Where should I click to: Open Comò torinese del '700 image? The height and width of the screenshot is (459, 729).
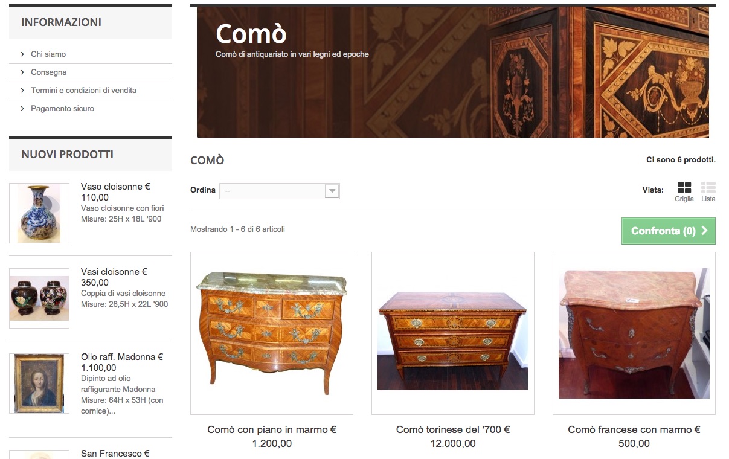click(x=453, y=333)
